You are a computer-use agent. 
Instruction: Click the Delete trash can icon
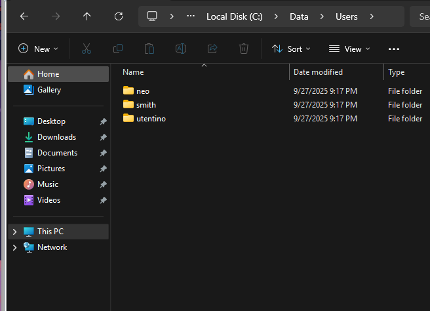244,49
